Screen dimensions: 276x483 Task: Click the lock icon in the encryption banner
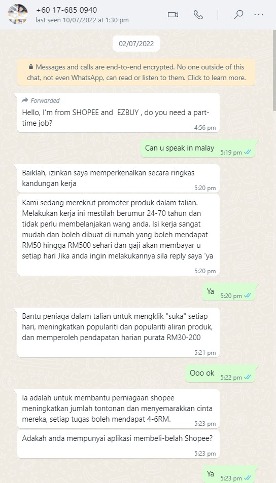(31, 67)
